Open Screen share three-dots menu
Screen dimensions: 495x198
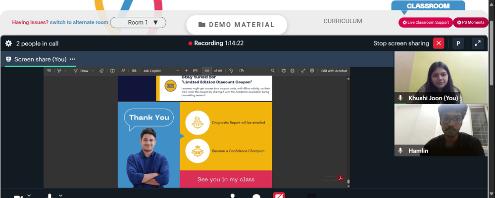point(72,59)
